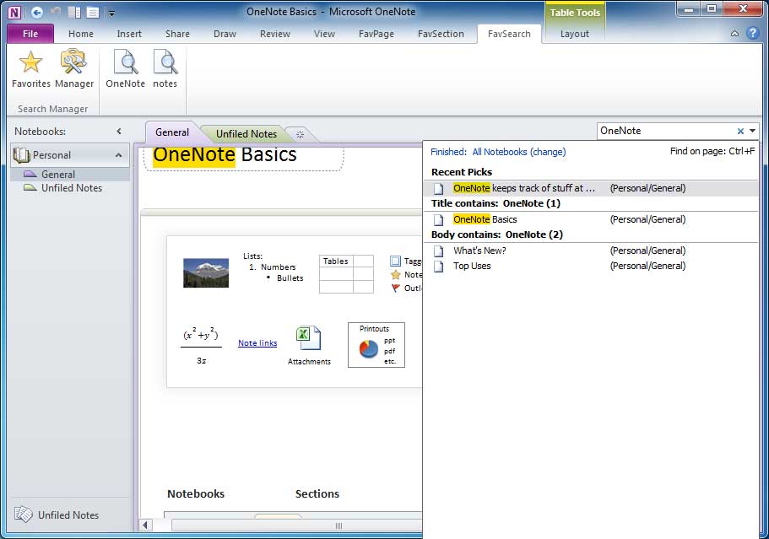Click the OneNote application icon in title bar
This screenshot has width=769, height=539.
[x=14, y=13]
